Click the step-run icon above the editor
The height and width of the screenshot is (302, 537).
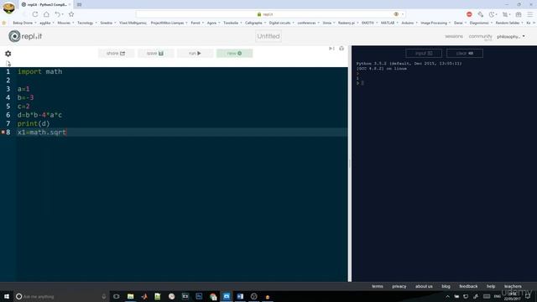[331, 49]
